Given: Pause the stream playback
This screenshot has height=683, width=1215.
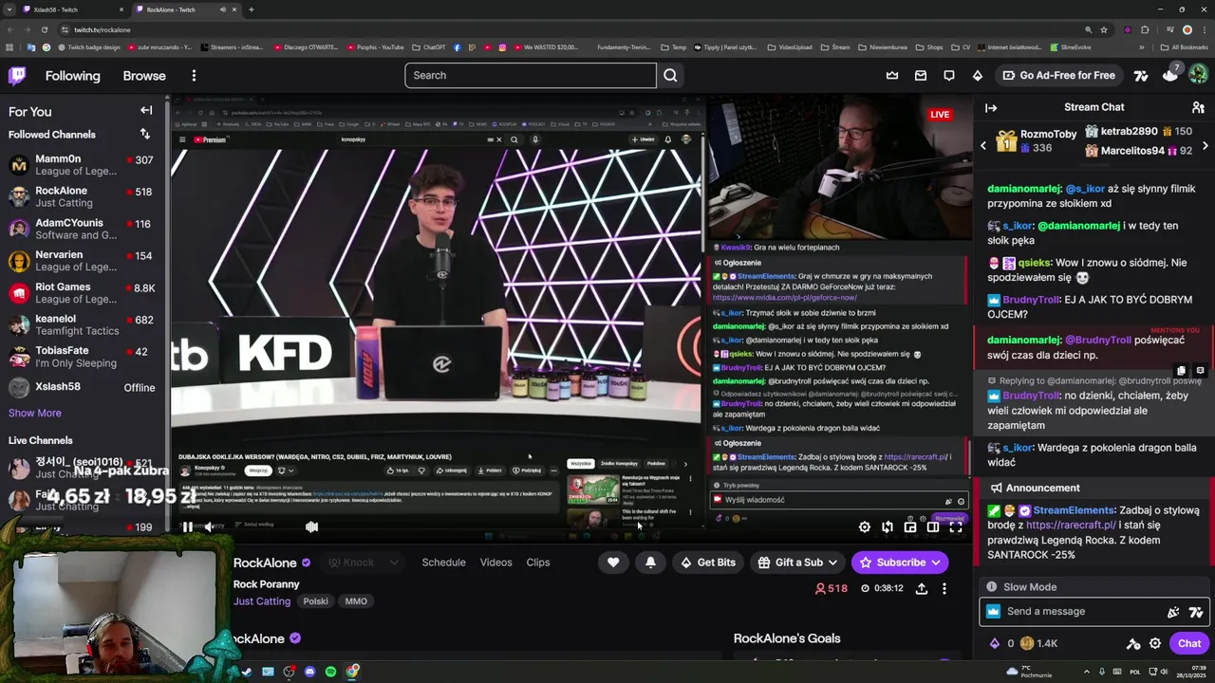Looking at the screenshot, I should (x=188, y=527).
